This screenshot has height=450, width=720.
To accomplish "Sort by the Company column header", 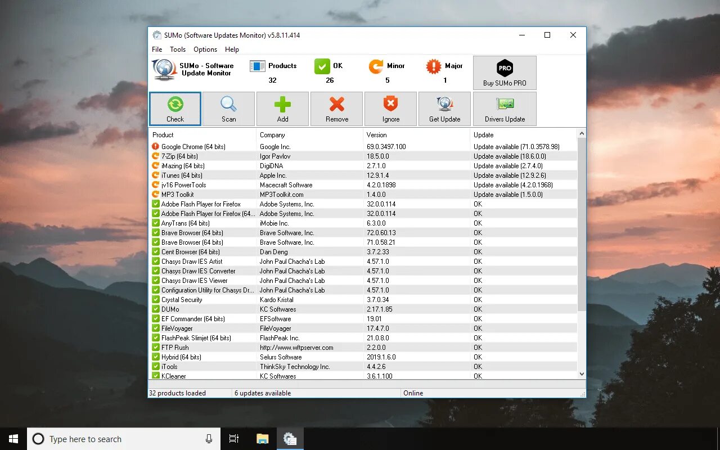I will pyautogui.click(x=309, y=135).
